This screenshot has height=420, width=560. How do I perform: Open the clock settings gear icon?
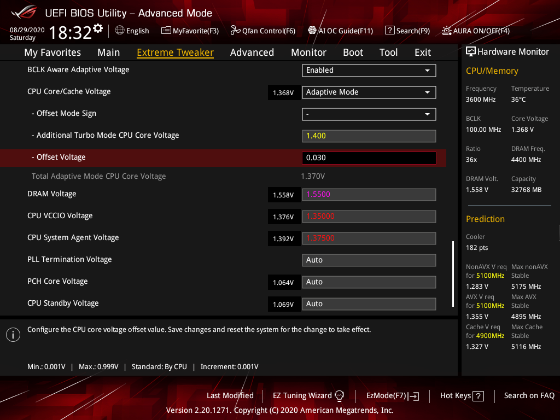pyautogui.click(x=98, y=28)
